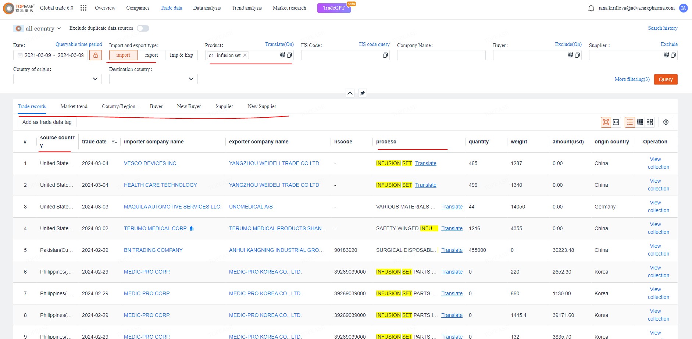Image resolution: width=692 pixels, height=339 pixels.
Task: Switch to dense nine-square grid view icon
Action: click(x=640, y=122)
